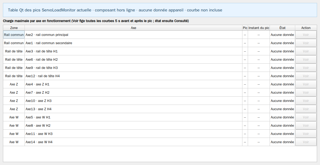
Task: Click Voir on the Axe11 row
Action: tap(306, 134)
